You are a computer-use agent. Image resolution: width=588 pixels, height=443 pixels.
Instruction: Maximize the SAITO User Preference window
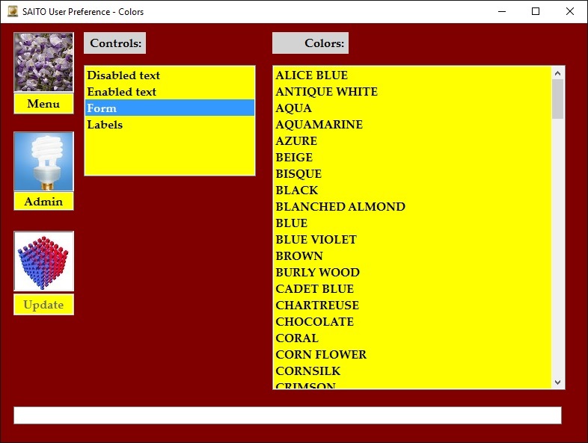536,11
